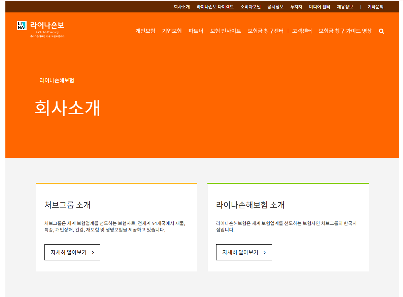Click the 라이나손해보험 breadcrumb text
This screenshot has height=297, width=403.
pyautogui.click(x=57, y=80)
